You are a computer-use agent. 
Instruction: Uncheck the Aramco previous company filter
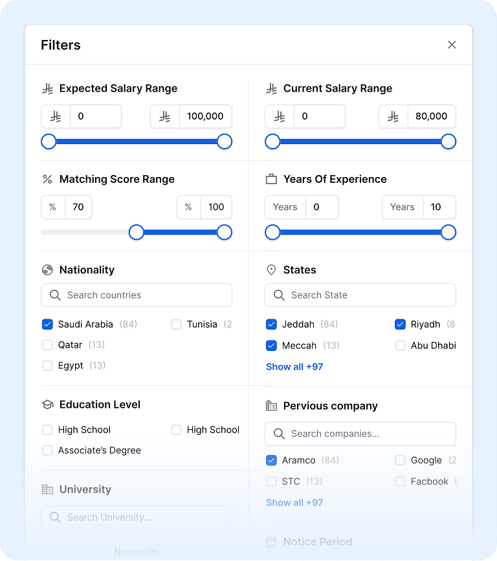271,460
